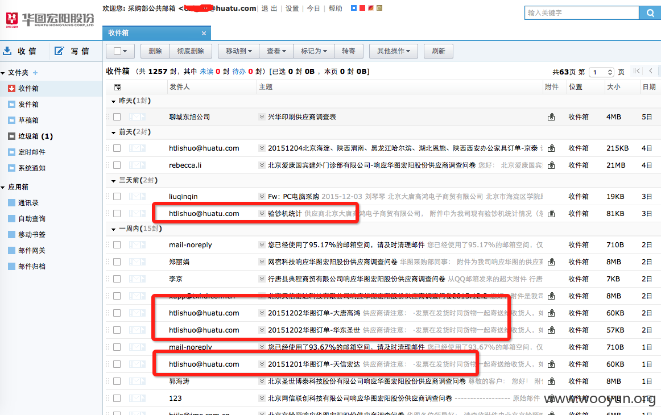
Task: Click the envelope status icon of liuqinqin email
Action: click(138, 196)
